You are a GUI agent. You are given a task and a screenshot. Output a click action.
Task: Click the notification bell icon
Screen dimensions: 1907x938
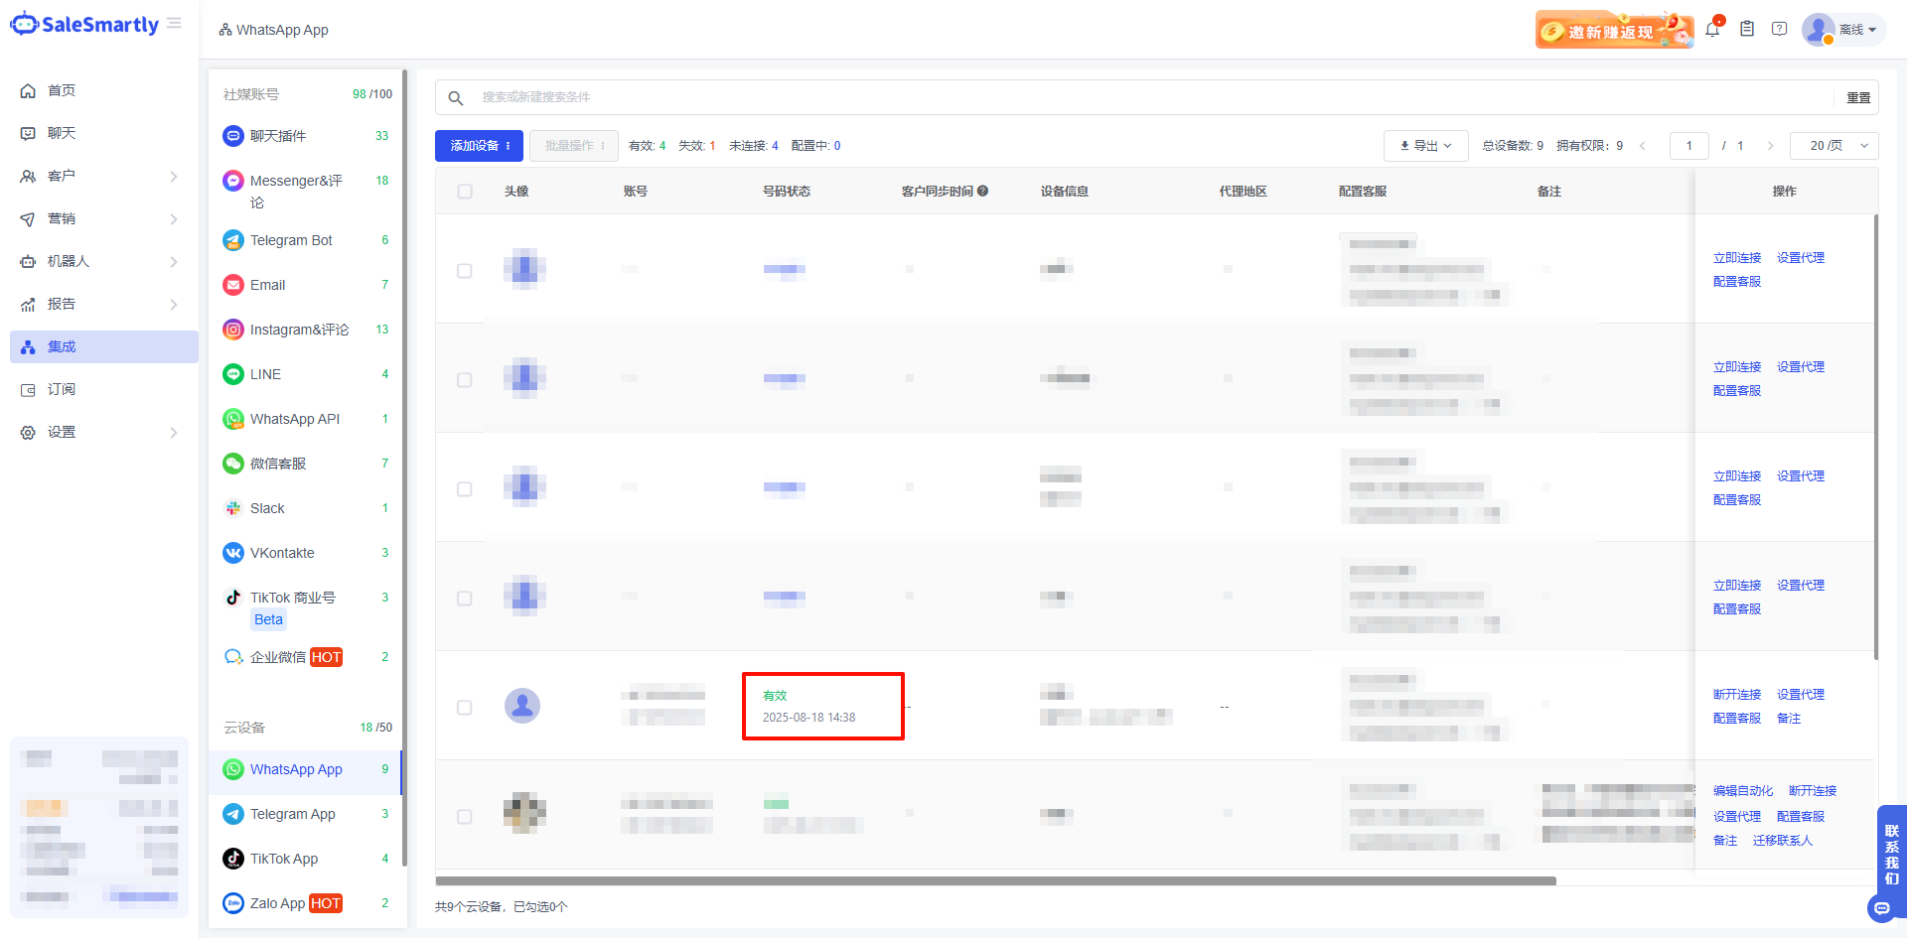pos(1712,30)
